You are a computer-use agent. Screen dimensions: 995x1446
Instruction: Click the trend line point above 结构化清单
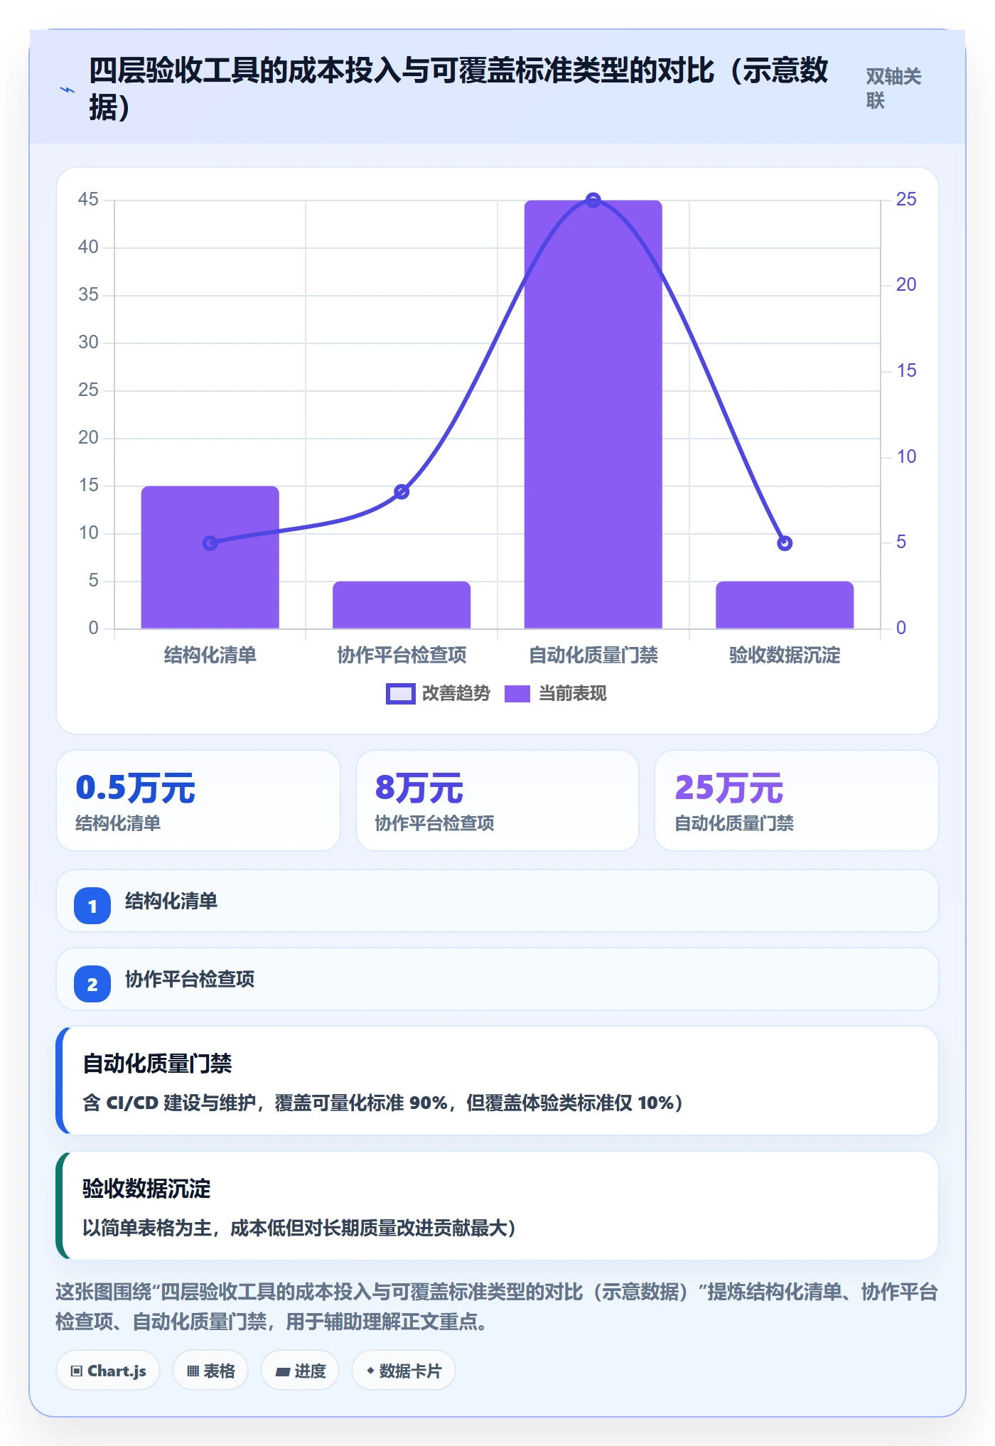coord(210,543)
